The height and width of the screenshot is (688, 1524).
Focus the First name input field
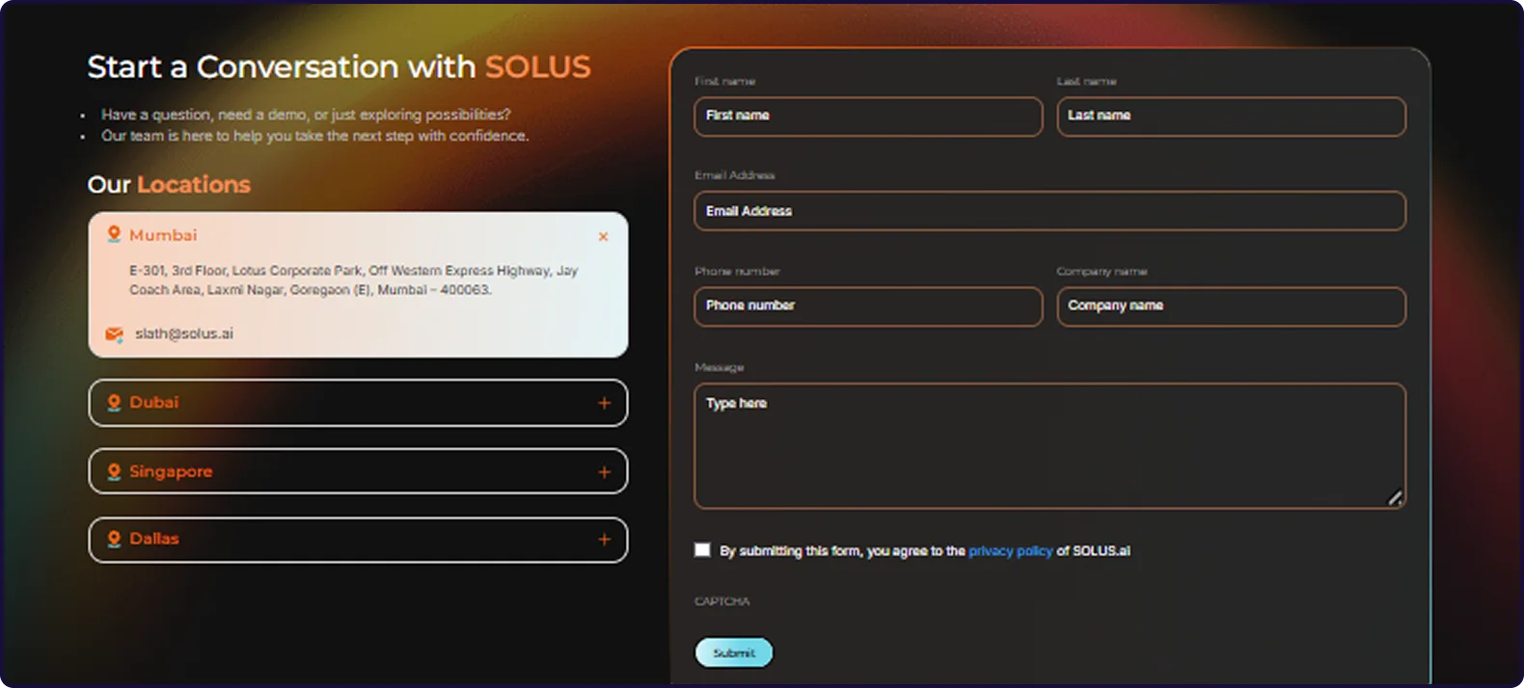tap(868, 116)
